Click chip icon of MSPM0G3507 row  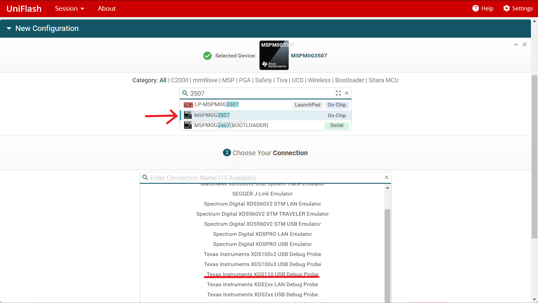point(188,115)
